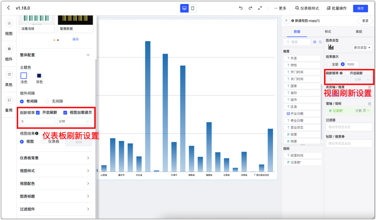Delete the 类别轴 / 维度 fields via trash icon
This screenshot has width=376, height=220.
coord(370,87)
